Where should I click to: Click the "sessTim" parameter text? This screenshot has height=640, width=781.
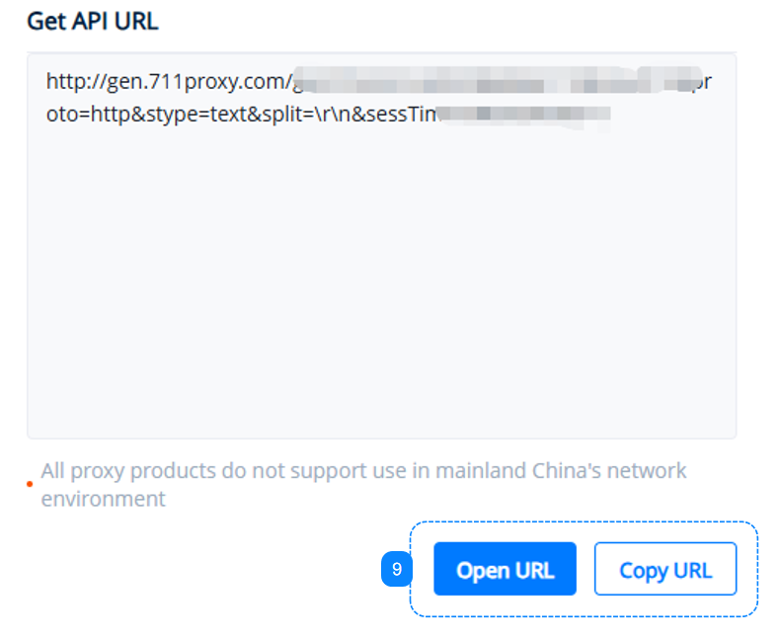399,115
